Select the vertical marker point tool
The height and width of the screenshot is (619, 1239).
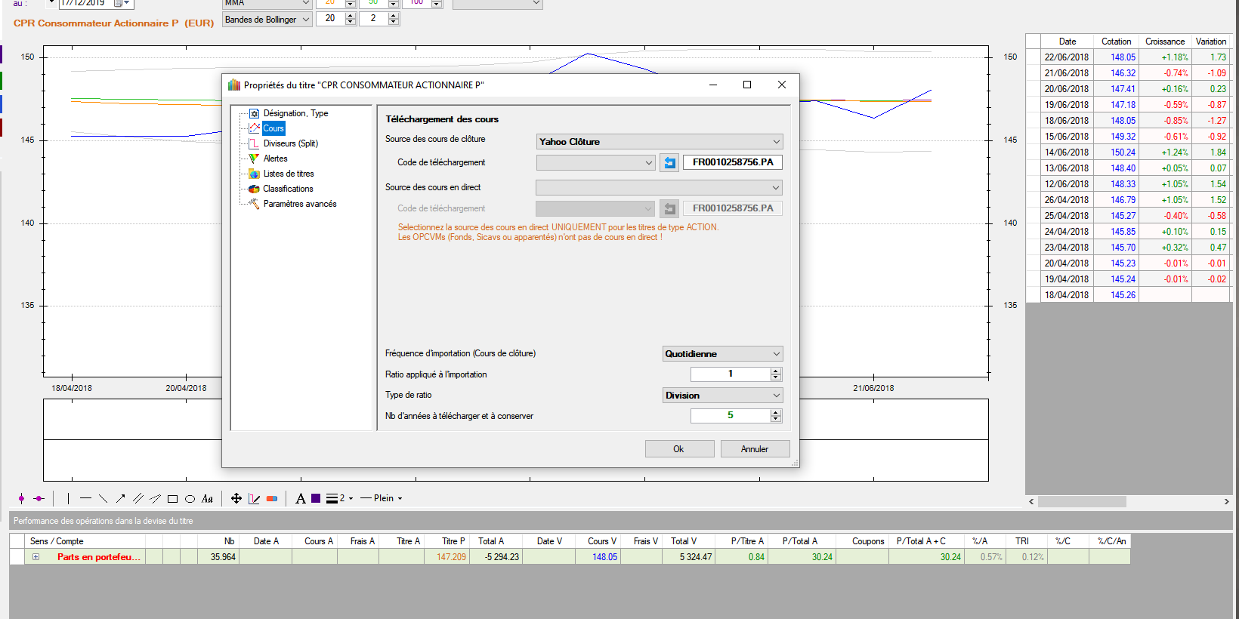pos(21,498)
